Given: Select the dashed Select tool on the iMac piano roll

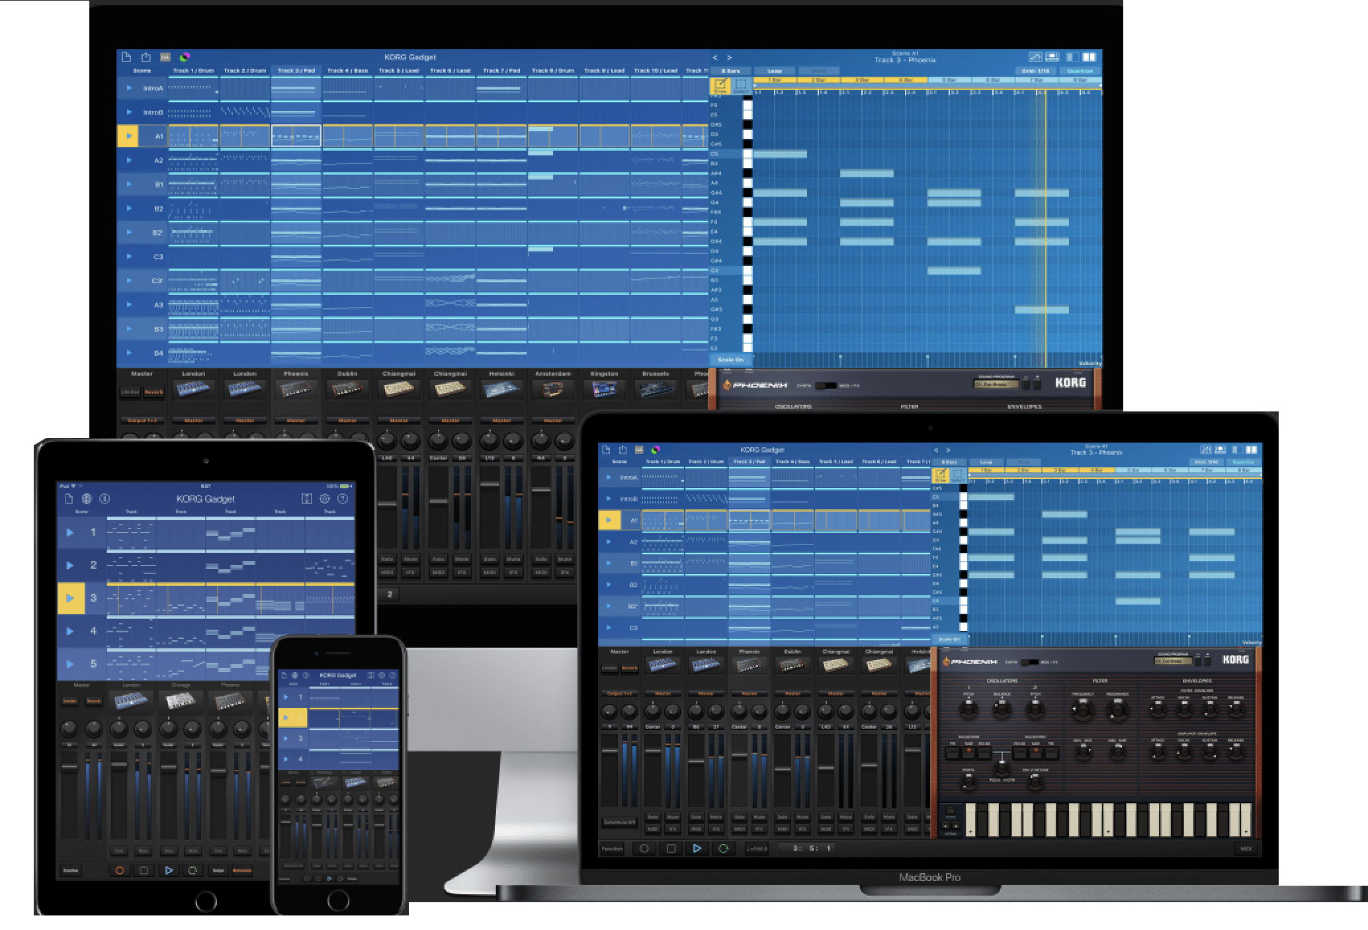Looking at the screenshot, I should (740, 86).
